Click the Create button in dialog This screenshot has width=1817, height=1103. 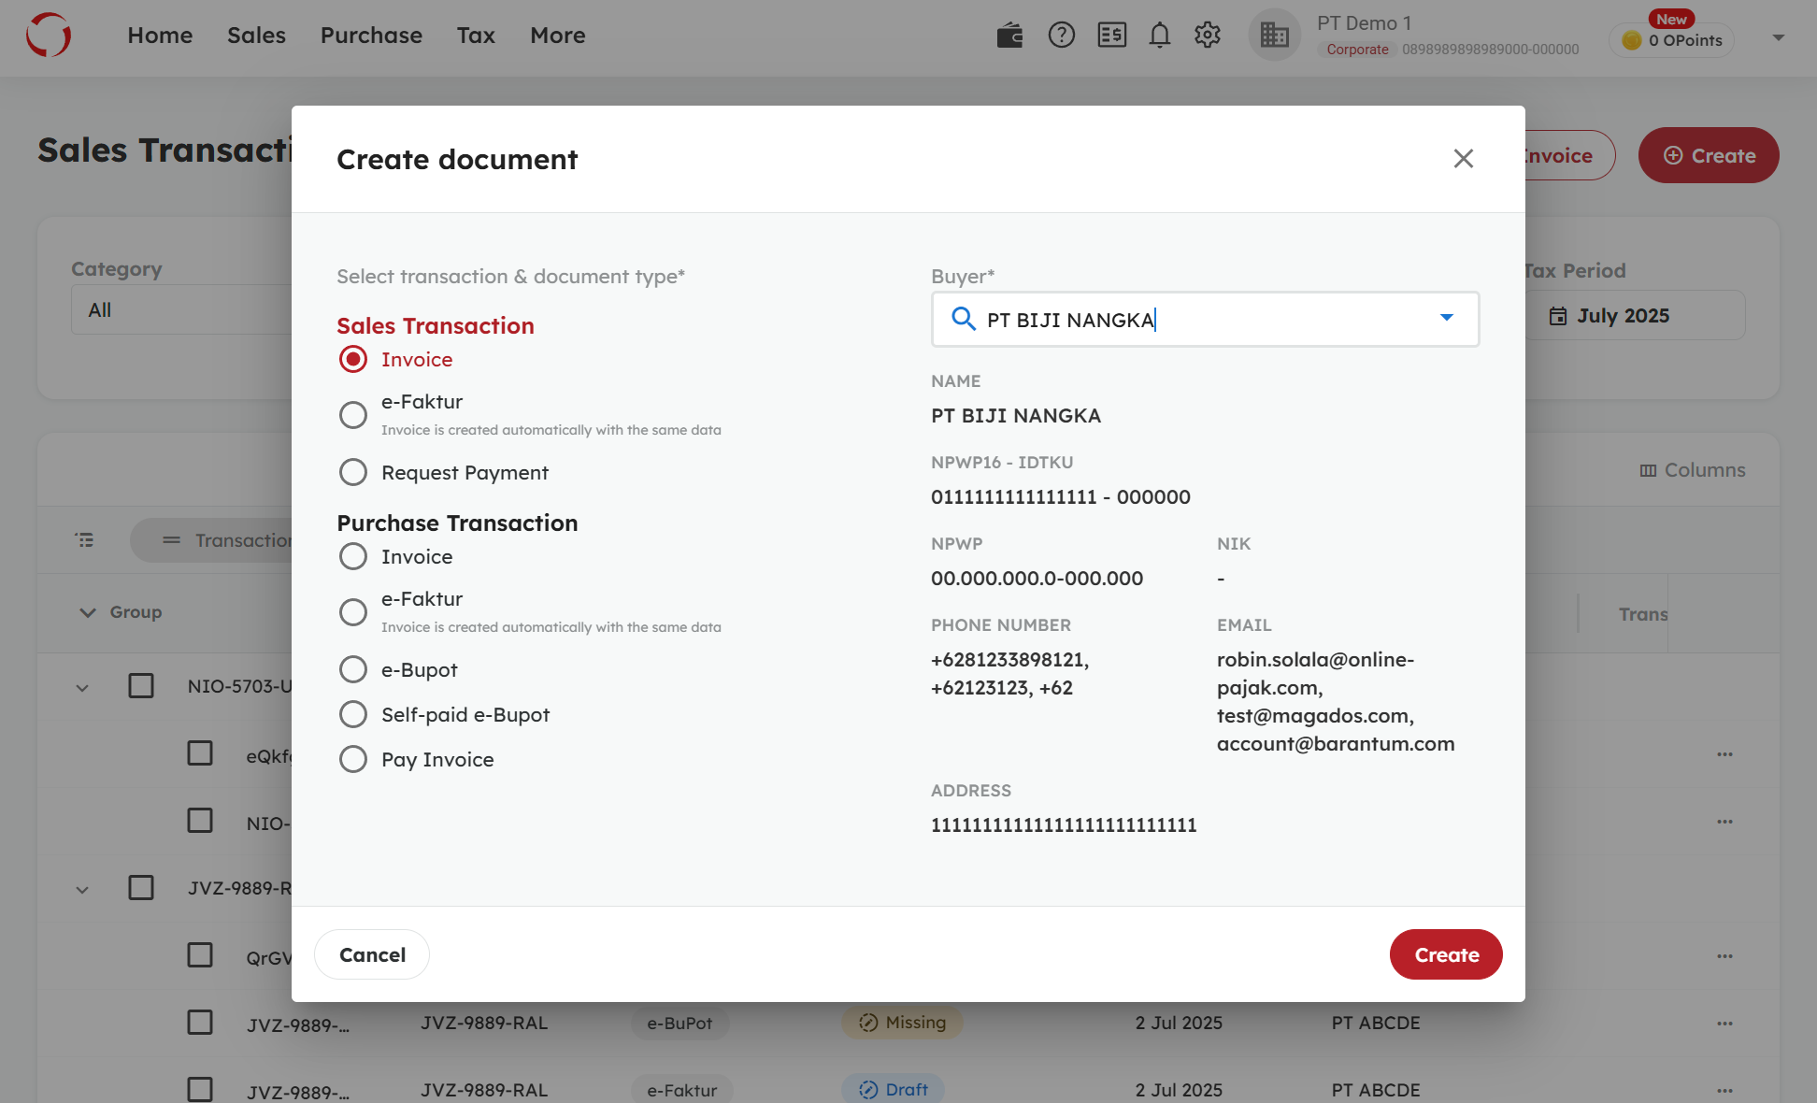click(x=1446, y=955)
